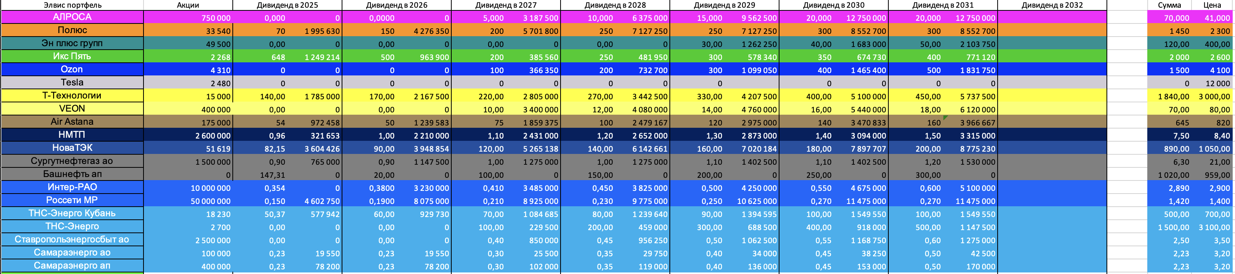This screenshot has width=1235, height=274.
Task: Select the ТНС-Энерго Кубань row label
Action: pyautogui.click(x=72, y=213)
